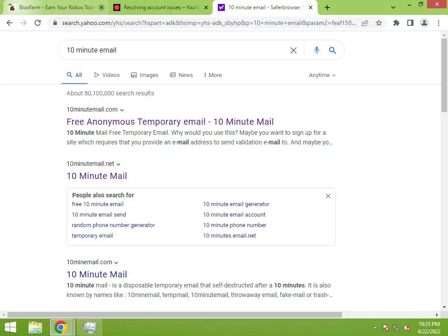
Task: Clear the search box with X icon
Action: point(294,50)
